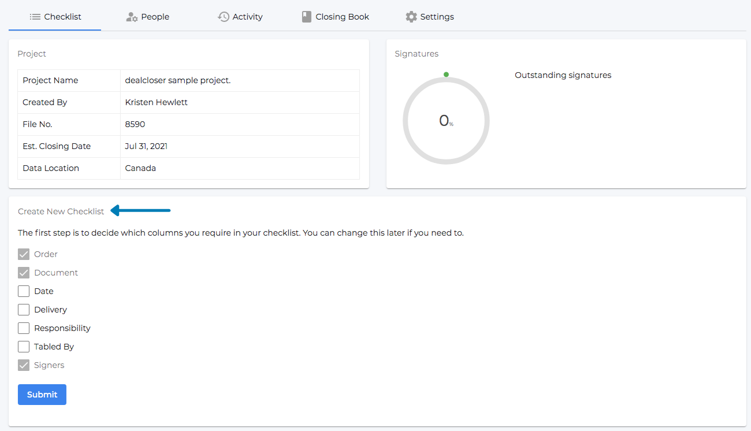Click the "Created By" row label
The image size is (751, 431).
tap(45, 102)
